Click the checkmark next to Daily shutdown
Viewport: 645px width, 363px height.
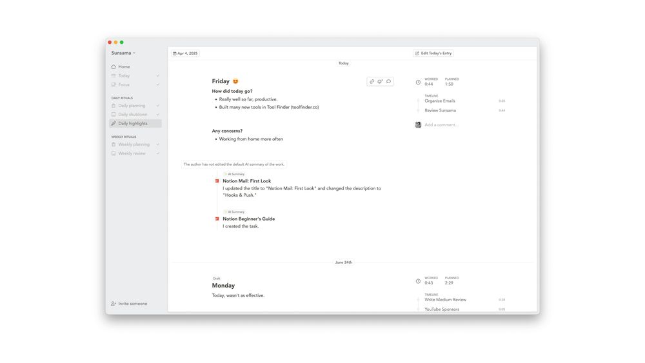pos(157,115)
